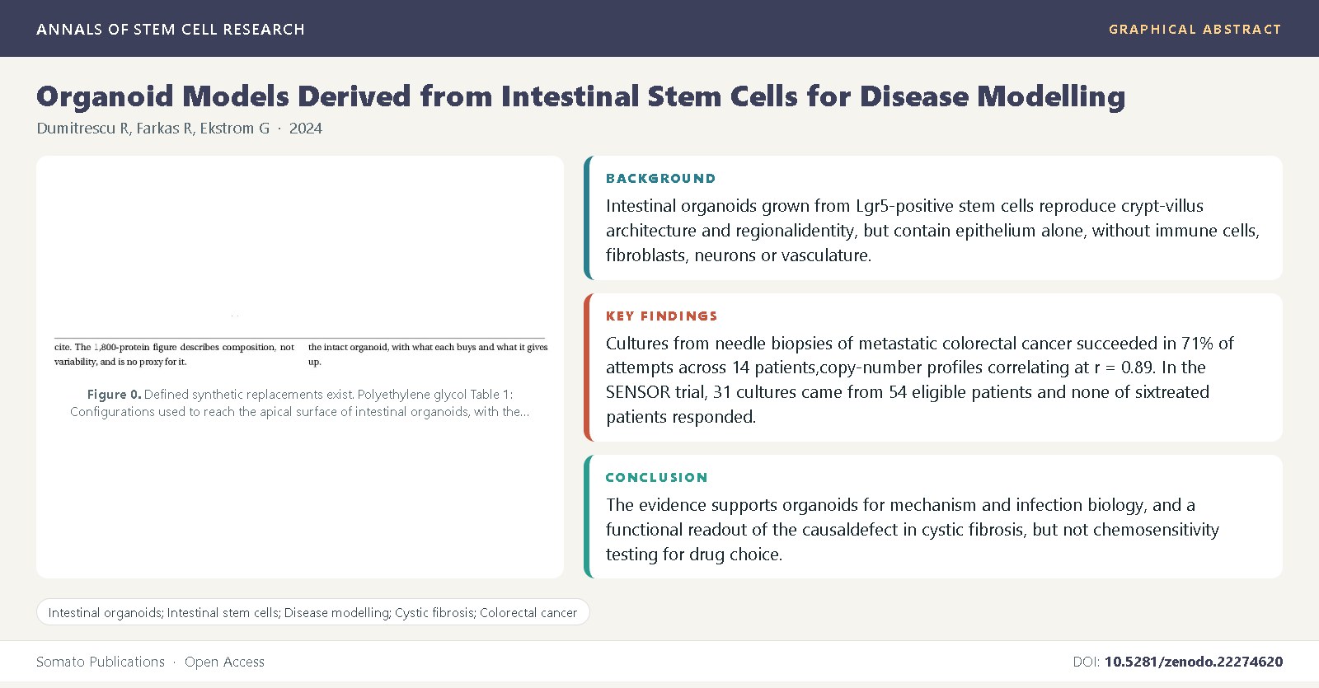Select the article title about organoid models

tap(580, 96)
